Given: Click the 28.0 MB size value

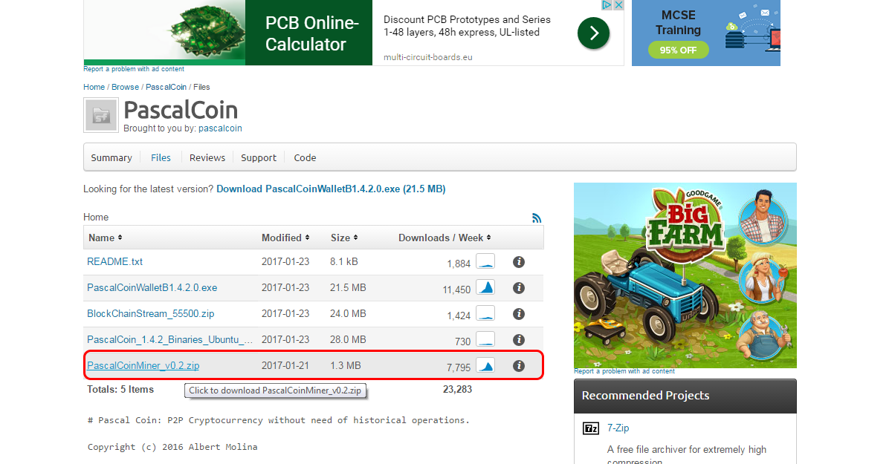Looking at the screenshot, I should pyautogui.click(x=349, y=340).
